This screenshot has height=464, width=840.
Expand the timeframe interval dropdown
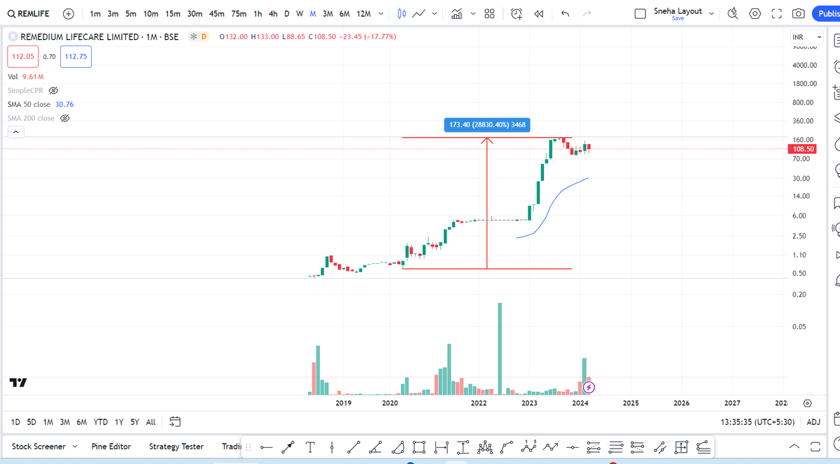[x=380, y=14]
